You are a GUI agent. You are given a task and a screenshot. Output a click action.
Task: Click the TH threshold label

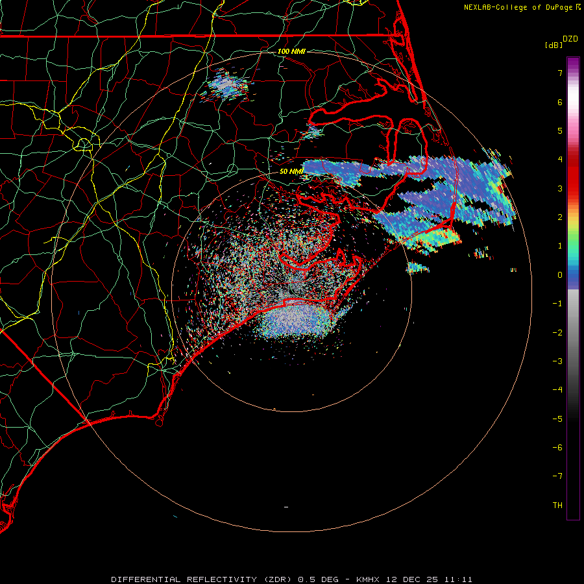pos(557,505)
